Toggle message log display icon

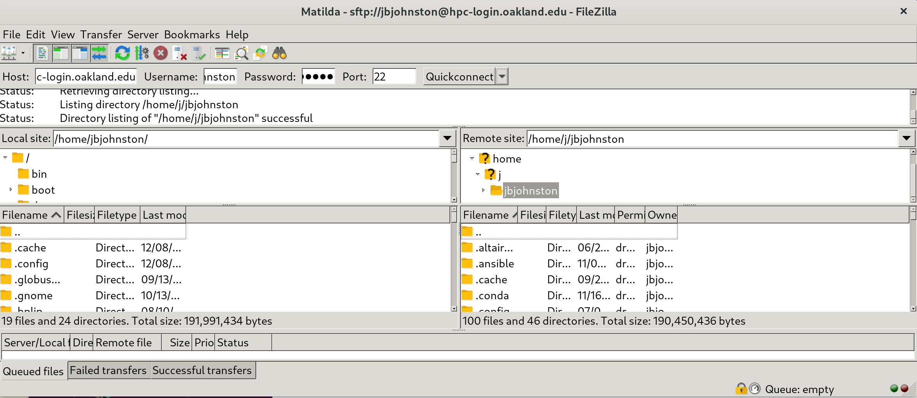point(42,53)
